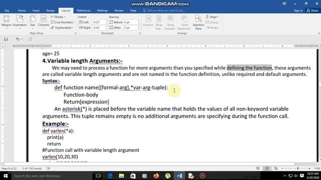Click the zoom percentage level
Screen dimensions: 321x180
point(316,168)
